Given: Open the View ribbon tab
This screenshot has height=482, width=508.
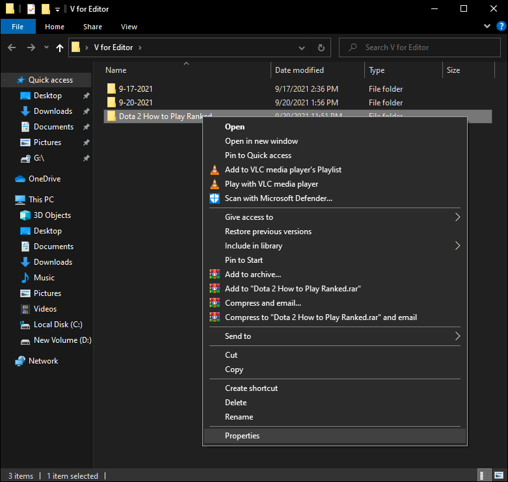Looking at the screenshot, I should click(x=129, y=27).
